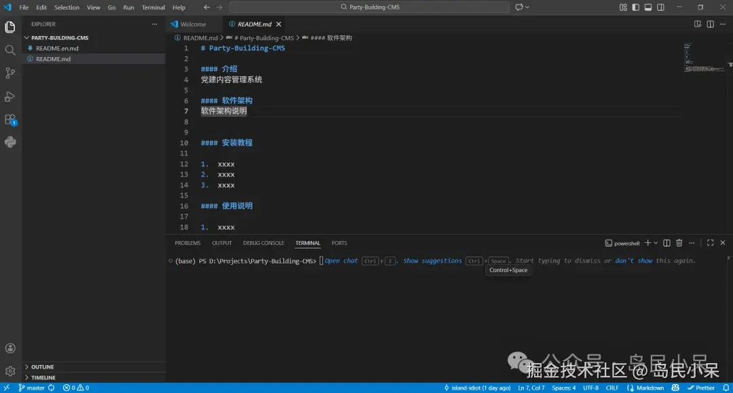Open the Manage gear icon

(10, 371)
